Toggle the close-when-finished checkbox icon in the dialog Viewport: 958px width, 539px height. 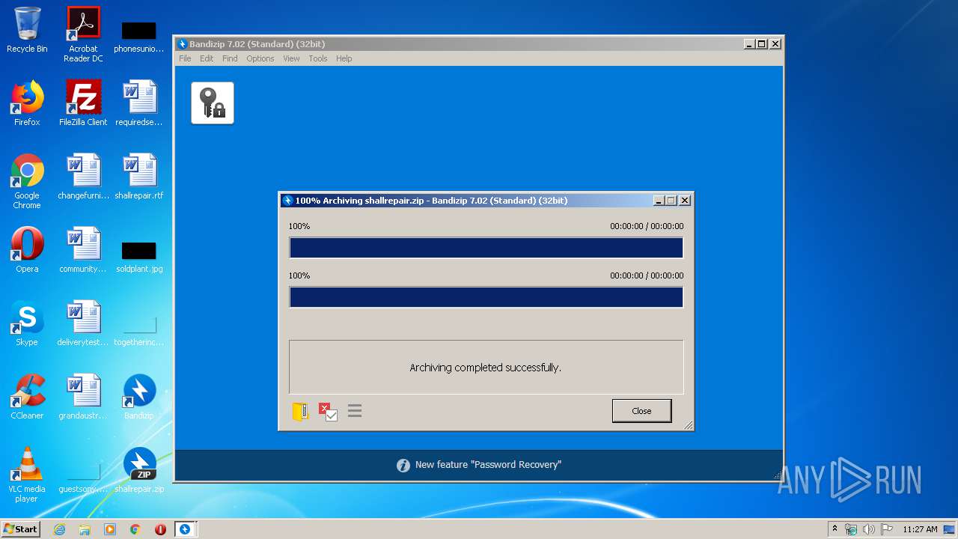[x=328, y=411]
